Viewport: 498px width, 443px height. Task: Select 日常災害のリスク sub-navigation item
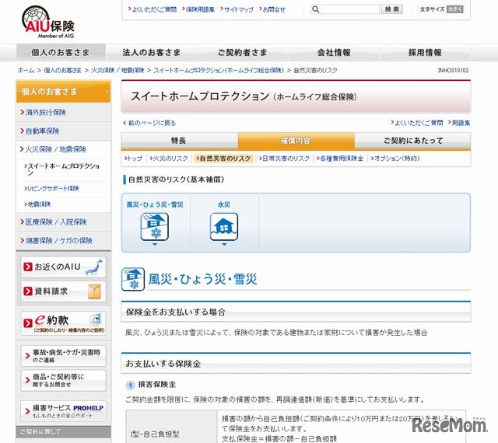[x=284, y=159]
